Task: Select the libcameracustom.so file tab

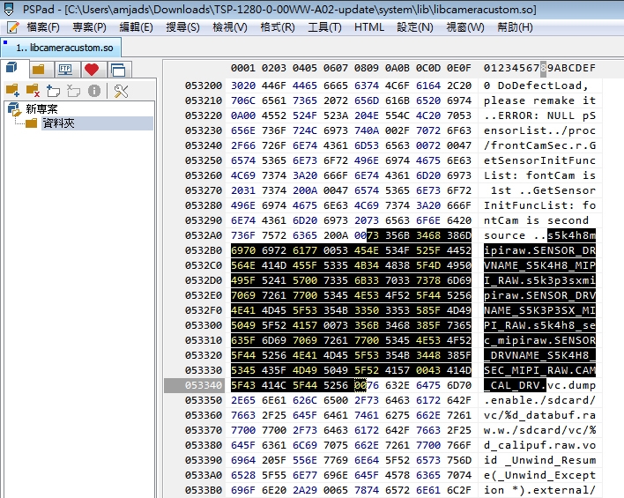Action: point(62,48)
